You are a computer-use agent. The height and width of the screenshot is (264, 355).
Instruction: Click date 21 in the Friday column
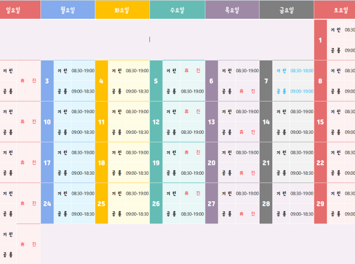pos(266,163)
